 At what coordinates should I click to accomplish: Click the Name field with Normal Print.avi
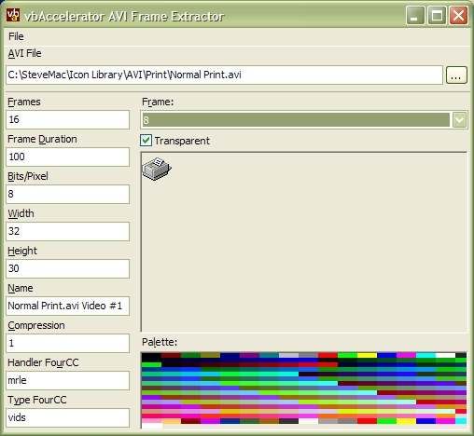click(x=67, y=306)
